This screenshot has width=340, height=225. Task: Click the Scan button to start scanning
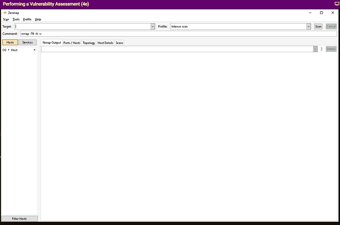pyautogui.click(x=318, y=26)
